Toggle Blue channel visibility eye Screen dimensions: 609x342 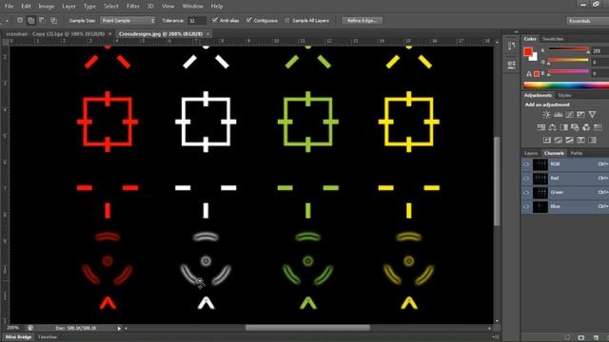(x=526, y=206)
